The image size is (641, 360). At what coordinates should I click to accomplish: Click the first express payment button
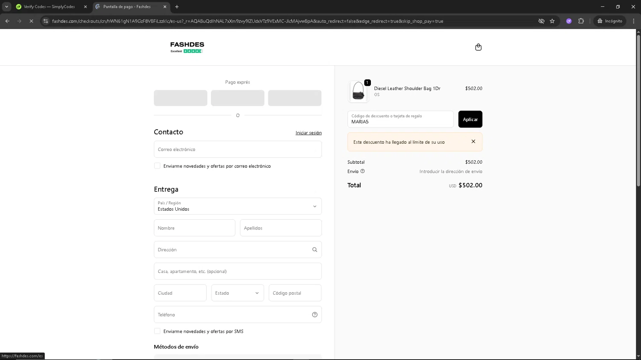[x=180, y=98]
